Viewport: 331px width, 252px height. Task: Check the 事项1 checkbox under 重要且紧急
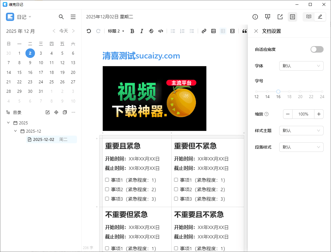point(107,180)
